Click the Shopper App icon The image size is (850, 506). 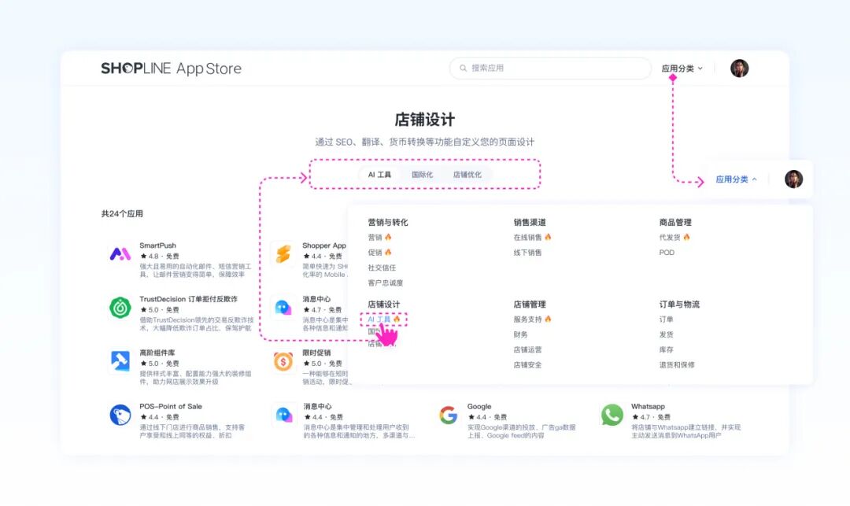[283, 253]
